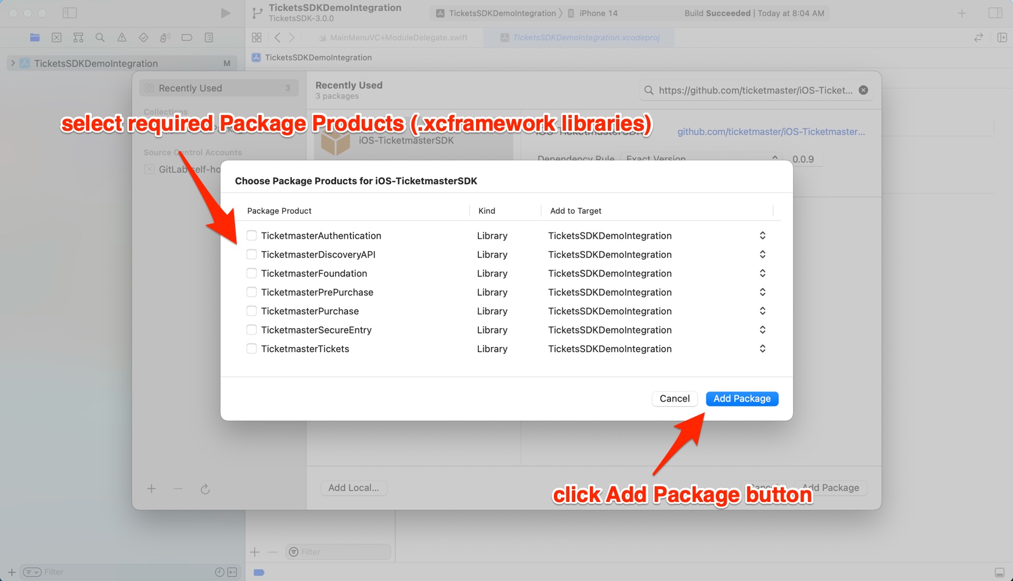Check the TicketmasterTickets package product
1013x581 pixels.
click(251, 349)
